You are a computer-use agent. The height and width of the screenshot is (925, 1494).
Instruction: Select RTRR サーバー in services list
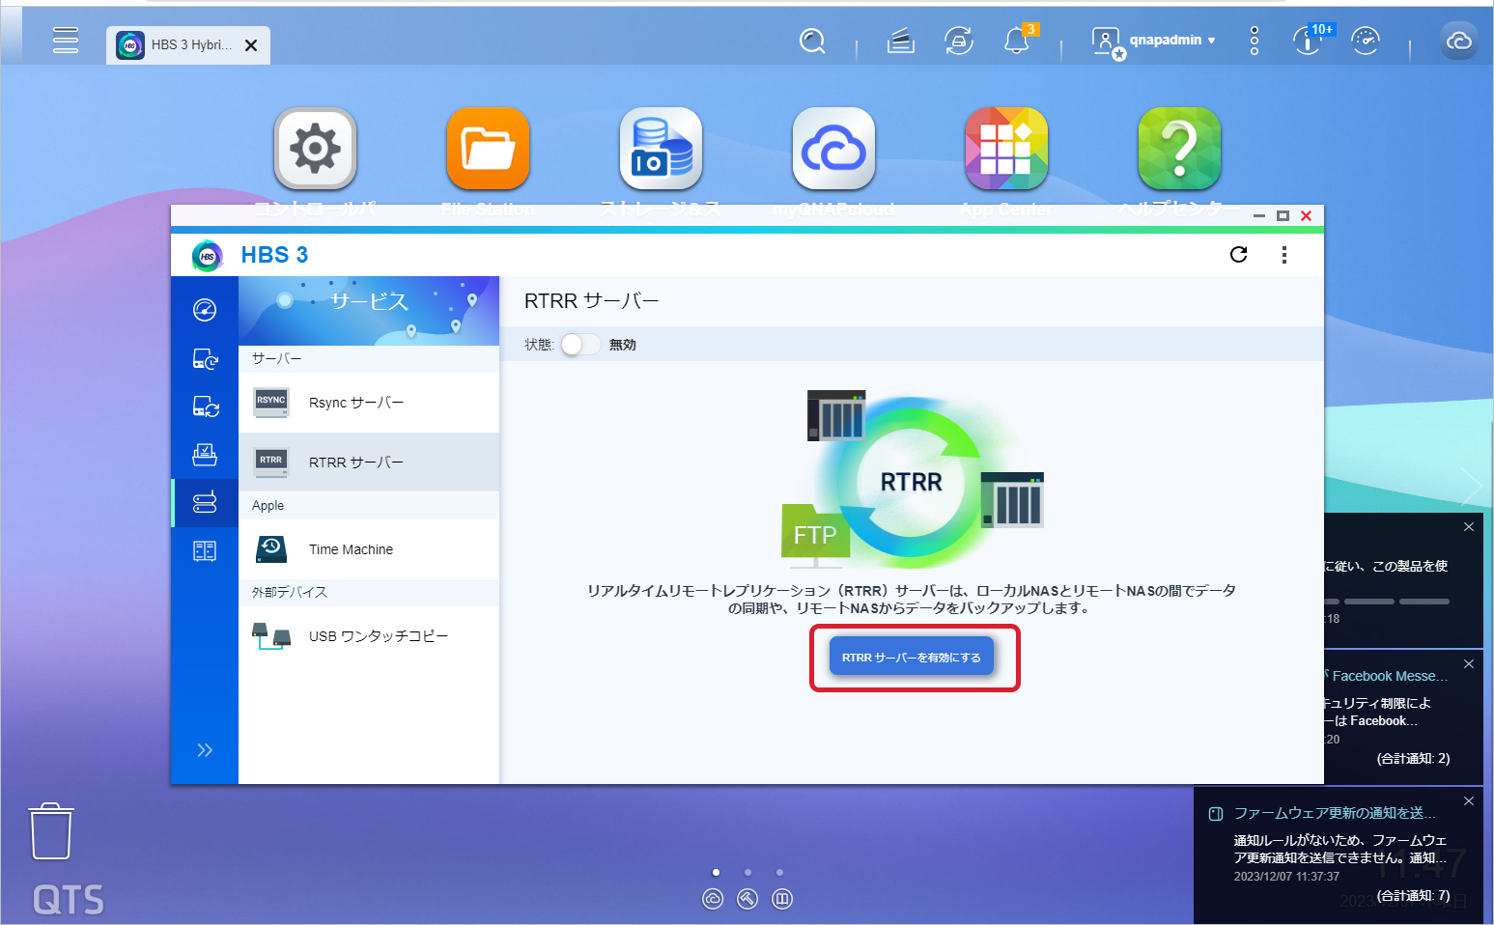369,462
